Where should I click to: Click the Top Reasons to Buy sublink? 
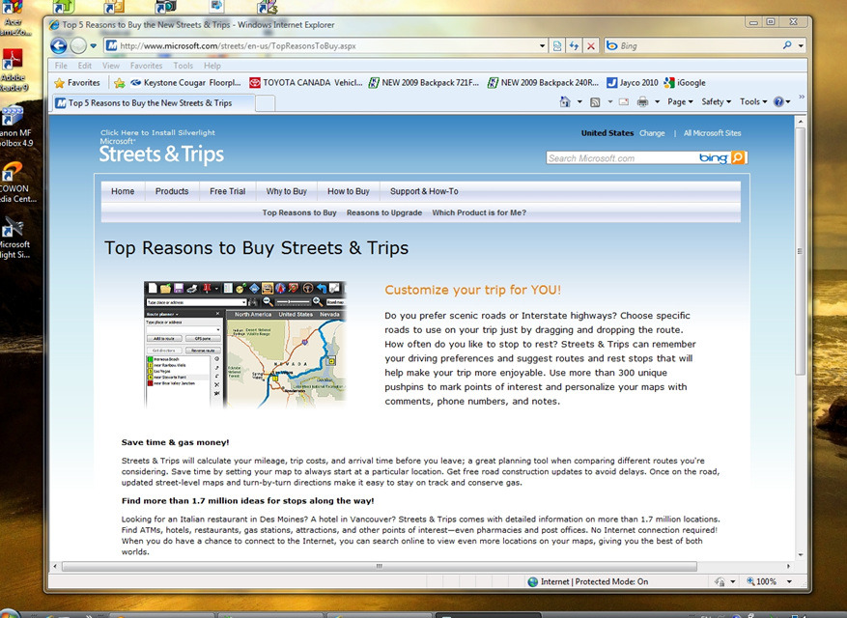point(299,212)
